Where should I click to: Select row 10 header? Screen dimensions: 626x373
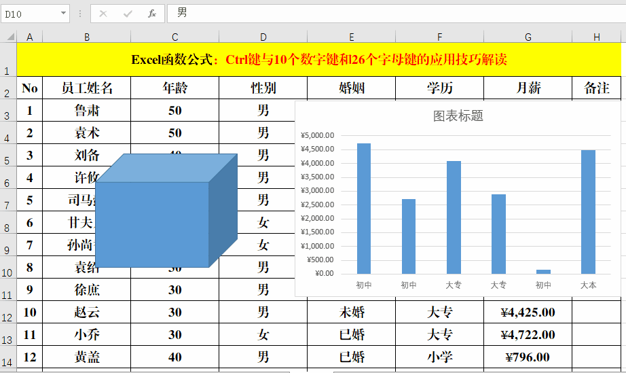point(8,267)
